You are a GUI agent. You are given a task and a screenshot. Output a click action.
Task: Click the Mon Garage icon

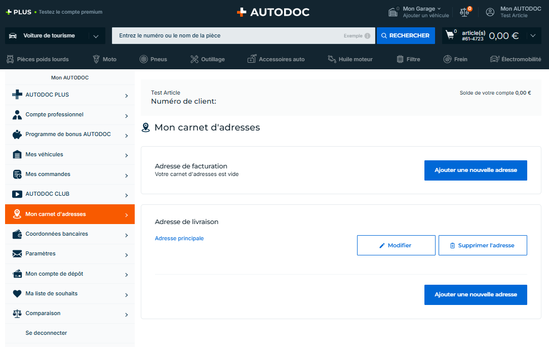(393, 12)
